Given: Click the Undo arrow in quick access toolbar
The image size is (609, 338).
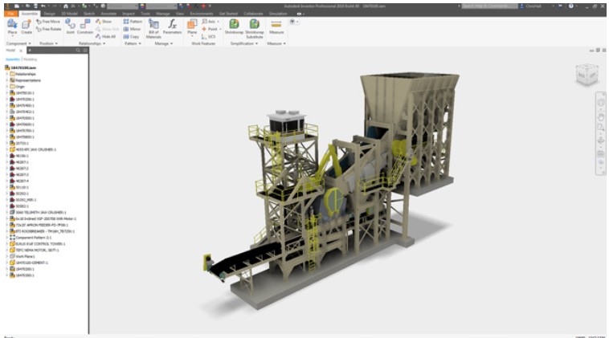Looking at the screenshot, I should (43, 6).
